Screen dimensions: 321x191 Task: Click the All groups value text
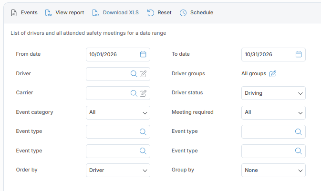point(254,73)
